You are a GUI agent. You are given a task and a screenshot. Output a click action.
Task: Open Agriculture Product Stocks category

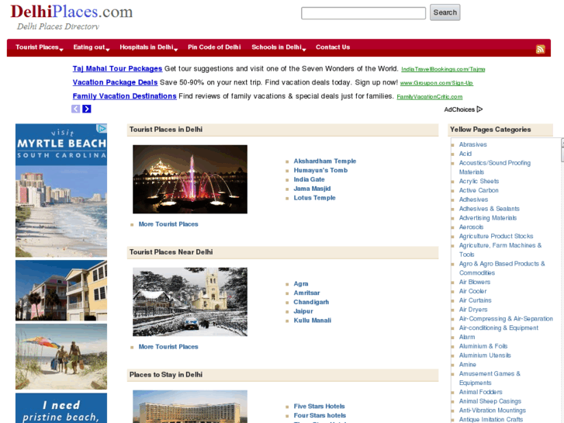(496, 236)
